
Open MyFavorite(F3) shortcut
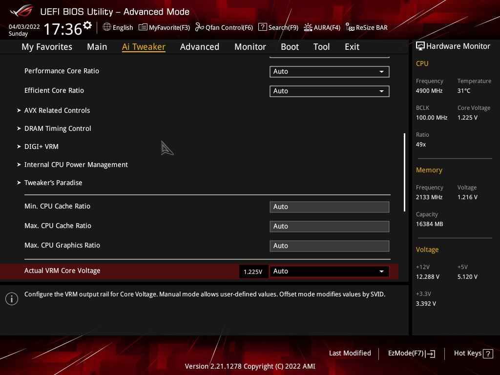pos(169,27)
